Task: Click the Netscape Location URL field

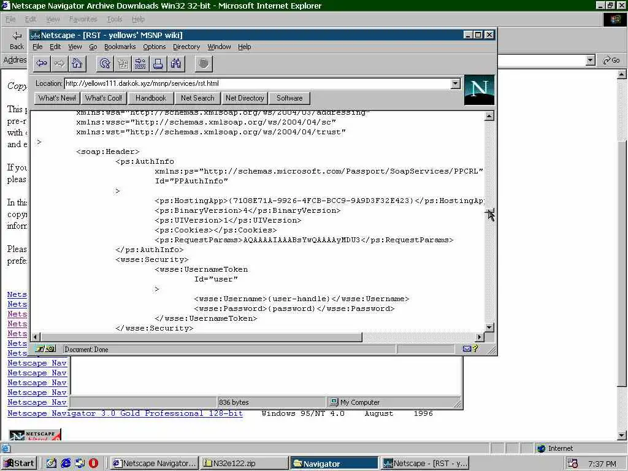Action: 258,83
